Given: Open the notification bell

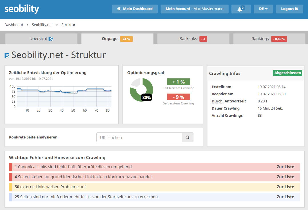Looking at the screenshot, I should tap(241, 9).
